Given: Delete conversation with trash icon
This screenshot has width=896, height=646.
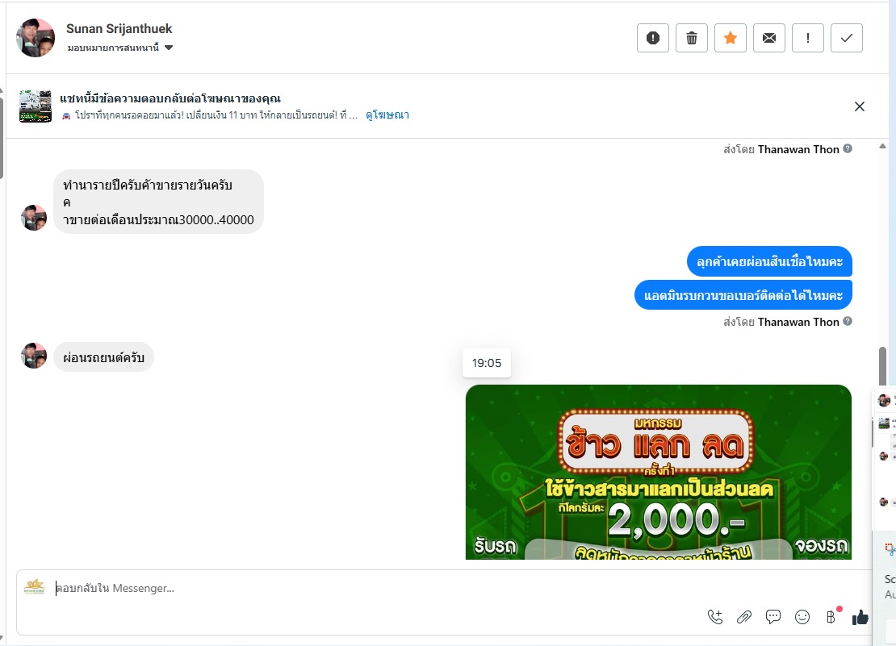Looking at the screenshot, I should (x=692, y=38).
